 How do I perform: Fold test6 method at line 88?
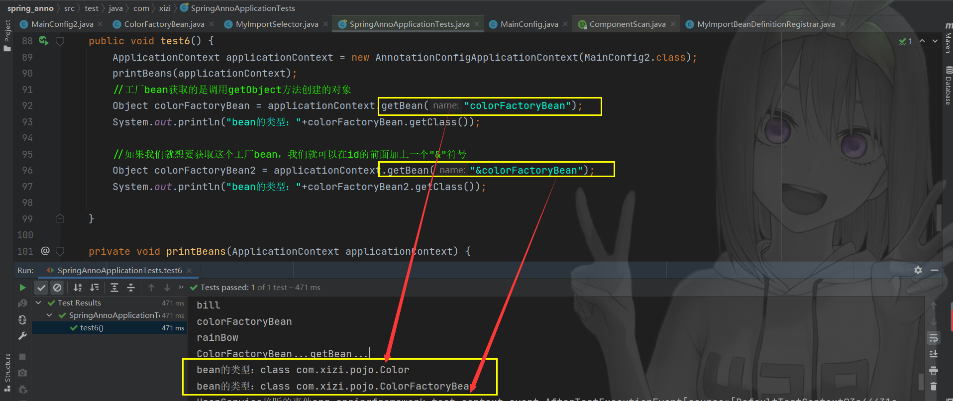click(60, 41)
